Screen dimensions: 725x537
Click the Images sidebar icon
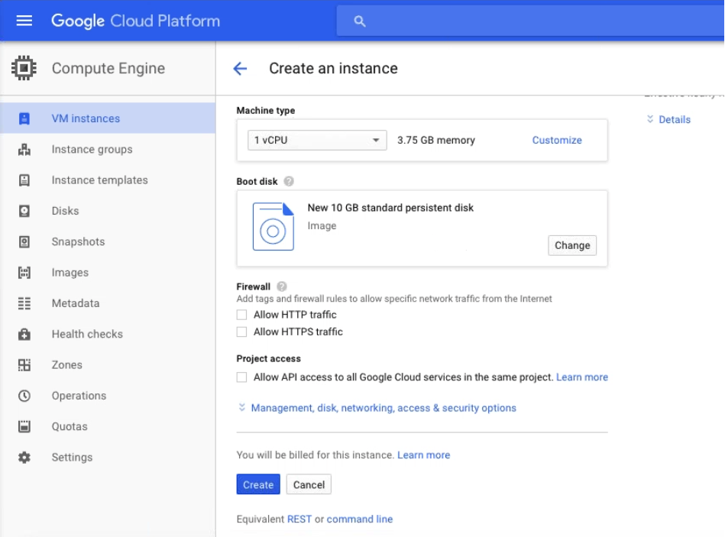pyautogui.click(x=24, y=273)
